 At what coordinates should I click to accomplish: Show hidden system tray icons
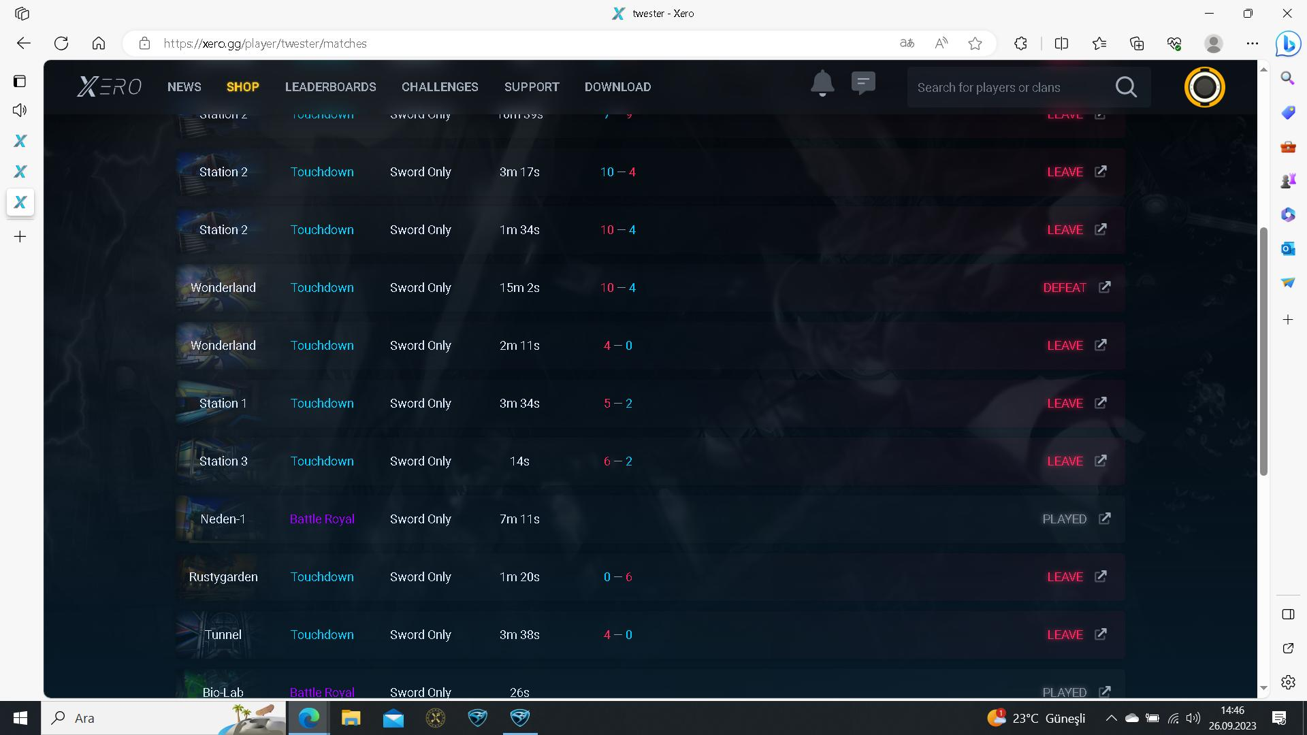click(x=1111, y=718)
